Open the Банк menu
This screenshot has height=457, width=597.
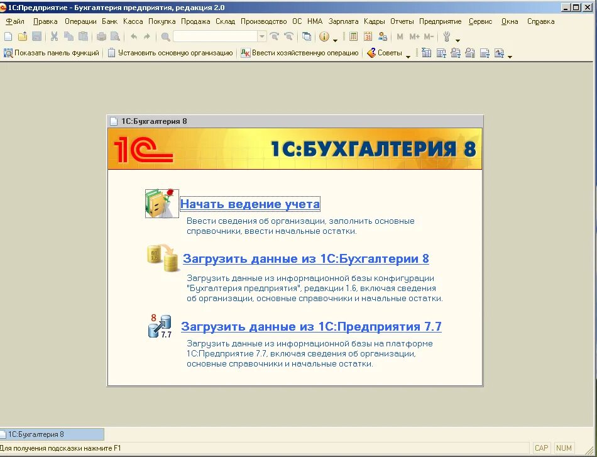point(109,21)
